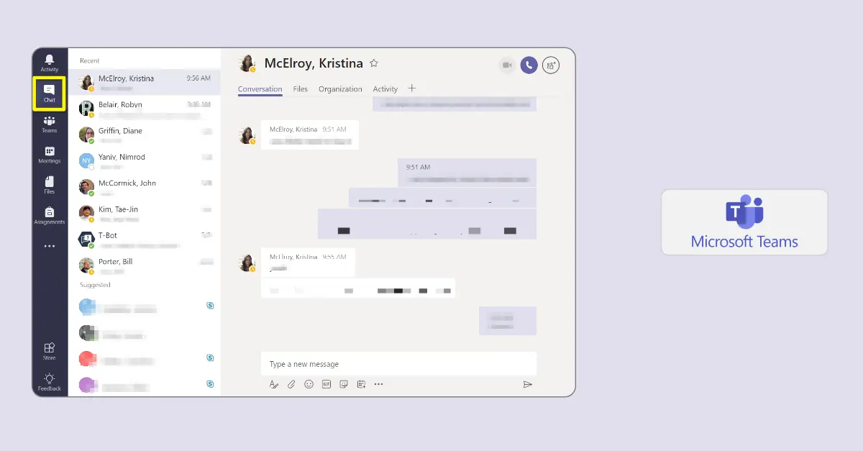Switch to the Organization tab

click(x=340, y=89)
